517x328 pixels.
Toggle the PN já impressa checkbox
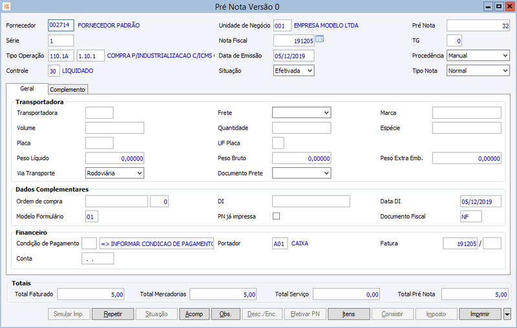(277, 216)
